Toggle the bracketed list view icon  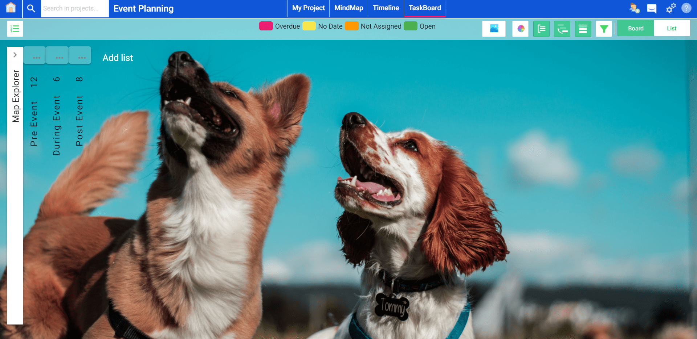(541, 29)
